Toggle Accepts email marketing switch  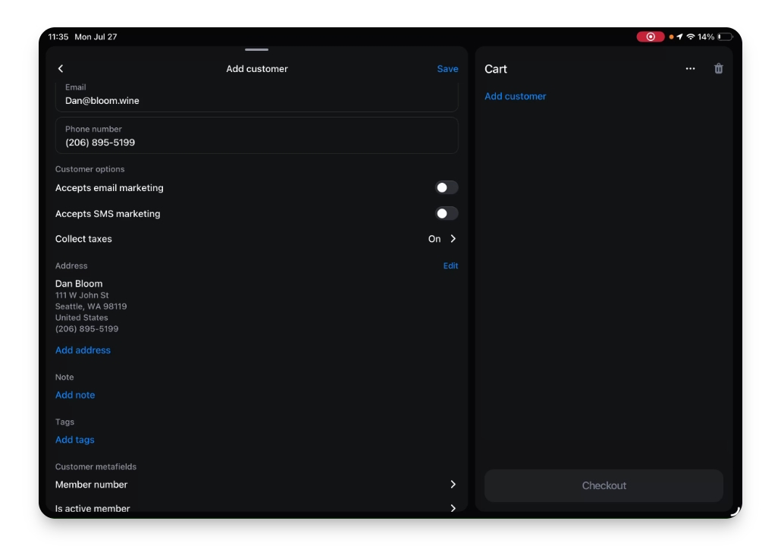[x=447, y=188]
